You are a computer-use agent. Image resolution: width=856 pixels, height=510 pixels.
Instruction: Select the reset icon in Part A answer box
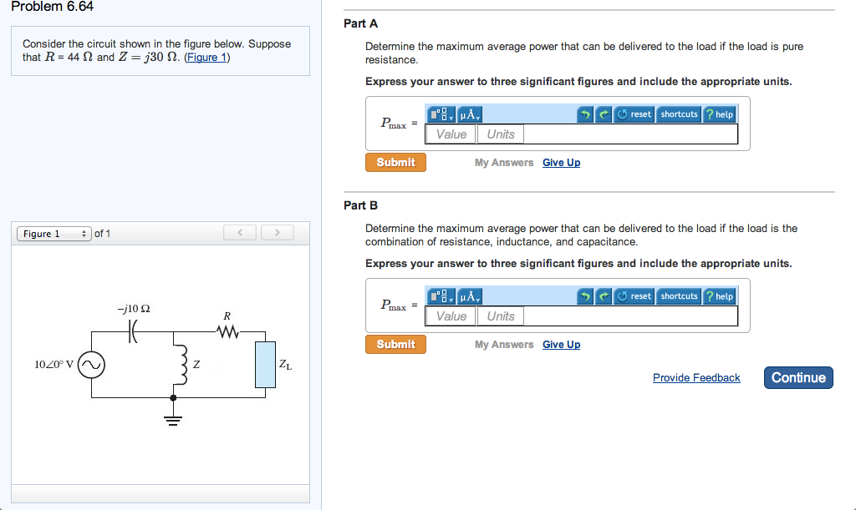point(622,114)
